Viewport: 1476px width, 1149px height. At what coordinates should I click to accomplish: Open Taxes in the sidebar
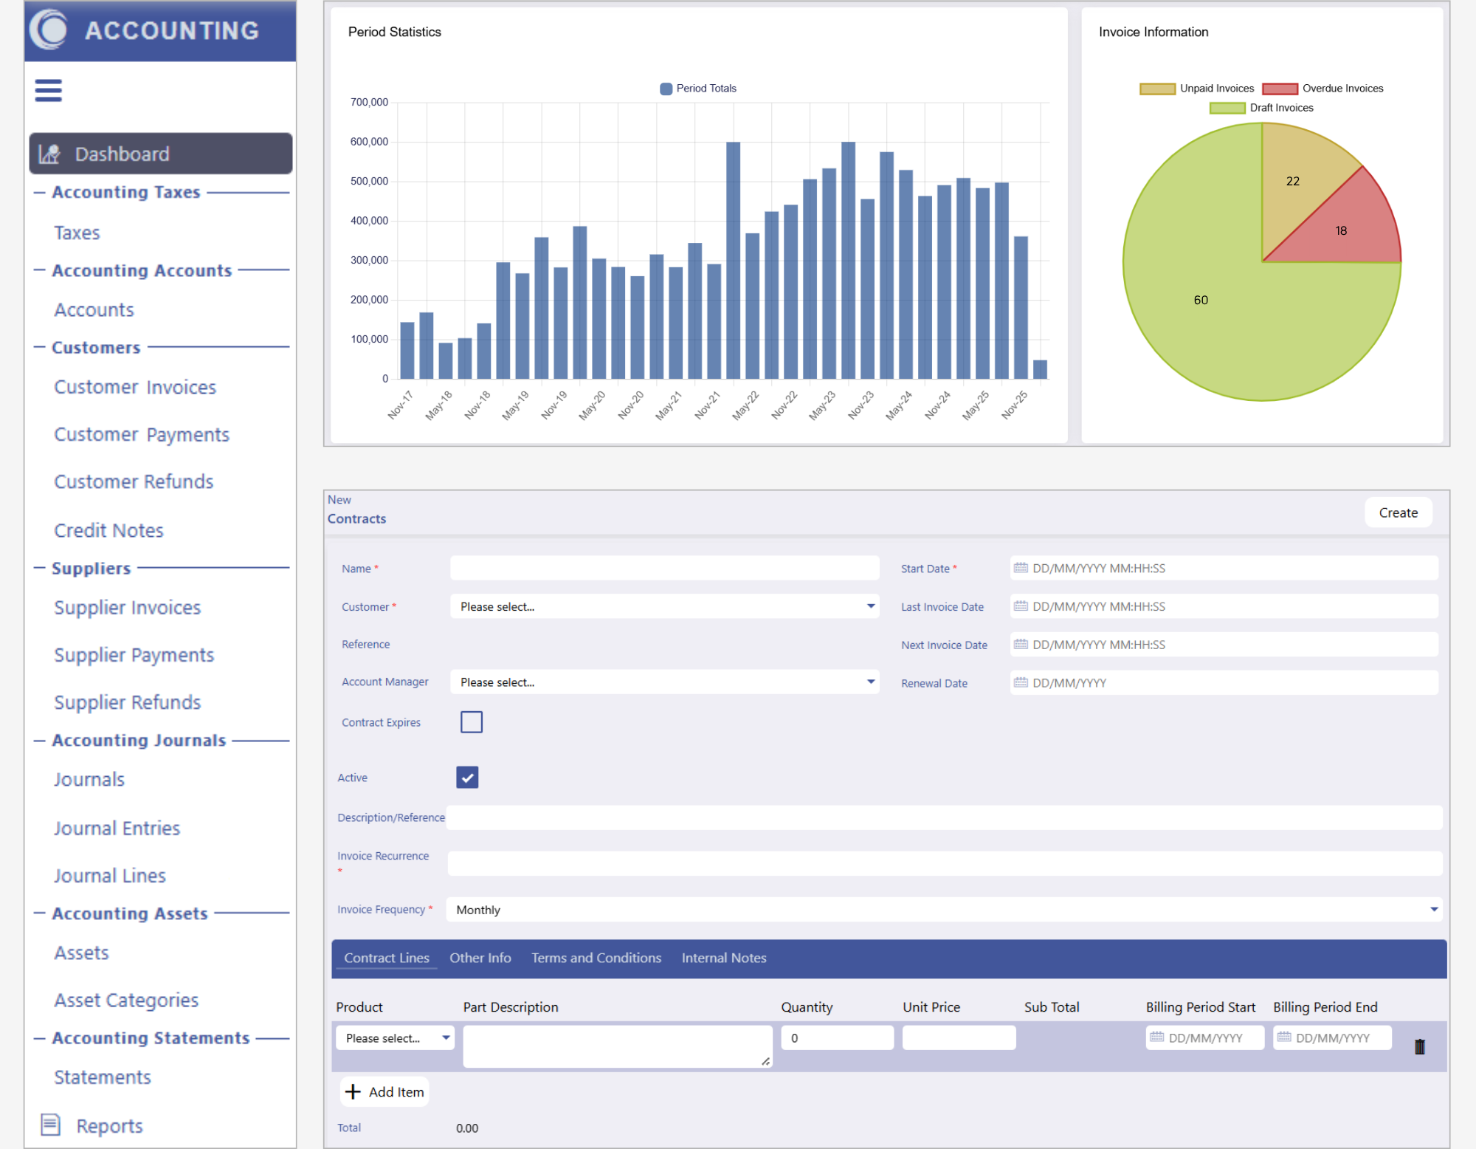77,233
